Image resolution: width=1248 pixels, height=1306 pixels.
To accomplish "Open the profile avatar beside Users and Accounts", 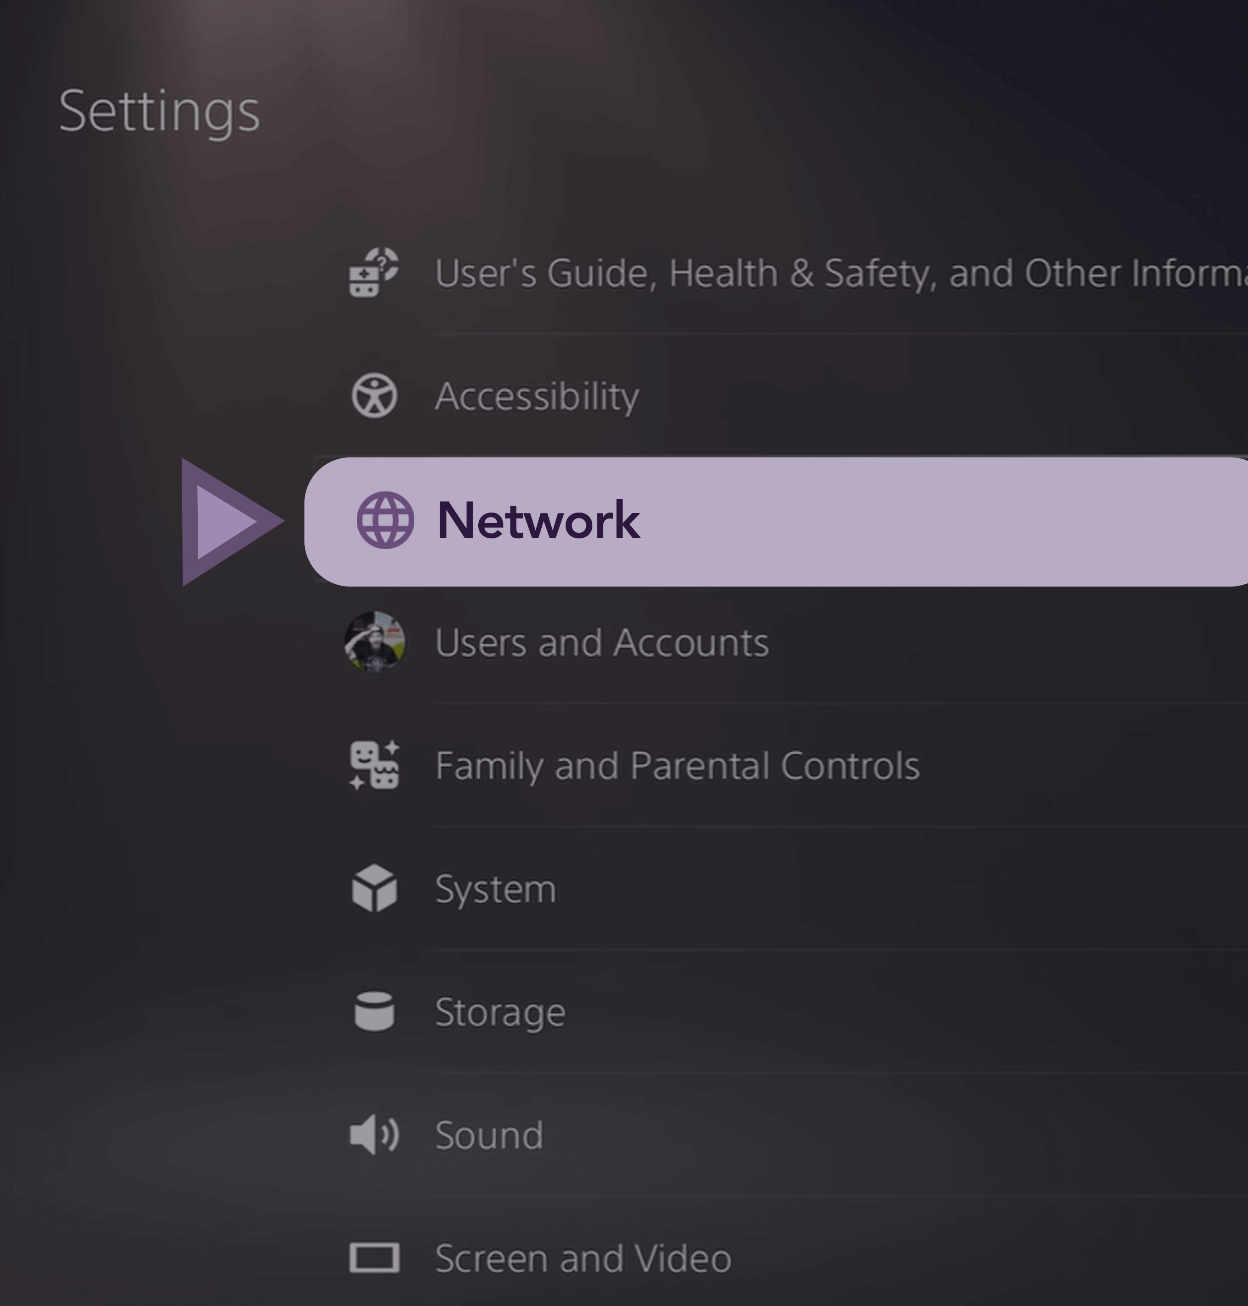I will pyautogui.click(x=374, y=642).
